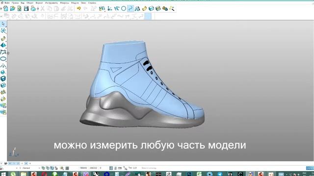Click the wireframe box icon in left toolbar
Viewport: 314px width, 176px height.
point(3,86)
